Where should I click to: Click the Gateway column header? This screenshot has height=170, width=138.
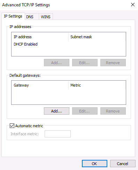tap(40, 85)
